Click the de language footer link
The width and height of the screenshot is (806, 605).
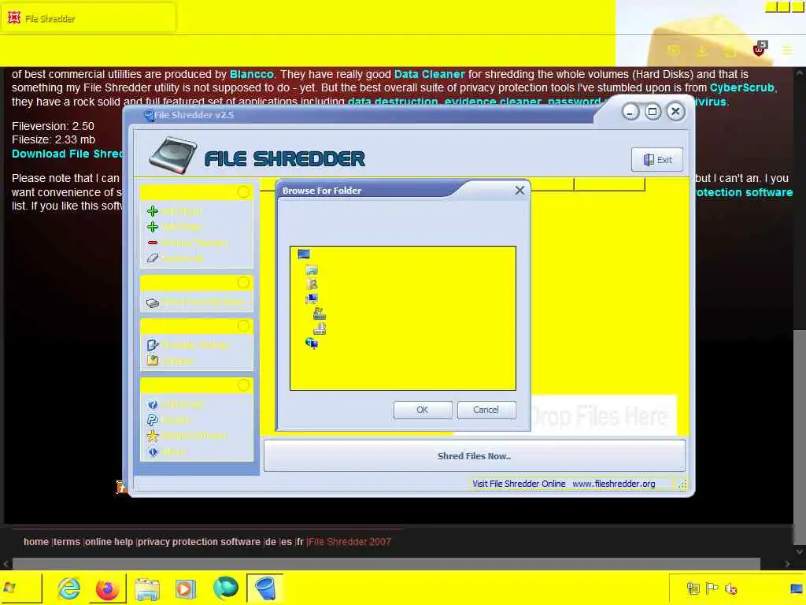(271, 542)
